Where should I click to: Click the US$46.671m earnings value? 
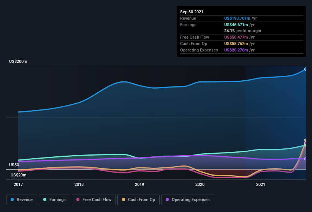point(236,25)
